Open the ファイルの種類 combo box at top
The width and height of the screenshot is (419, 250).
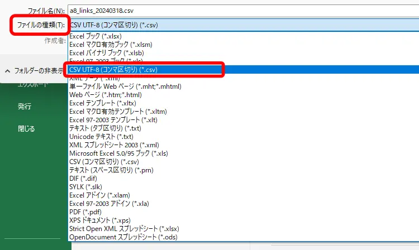(x=240, y=25)
